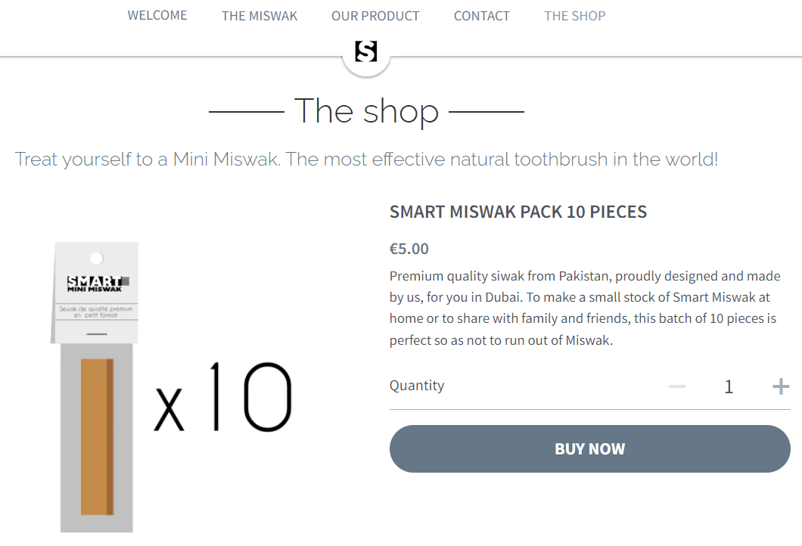This screenshot has height=546, width=802.
Task: Click the SMART MISWAK PACK 10 PIECES title
Action: coord(518,212)
